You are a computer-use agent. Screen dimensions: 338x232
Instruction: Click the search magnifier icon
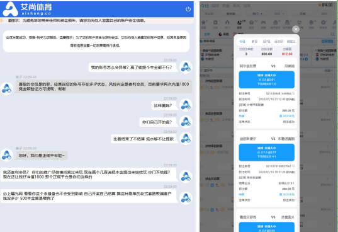(x=332, y=34)
